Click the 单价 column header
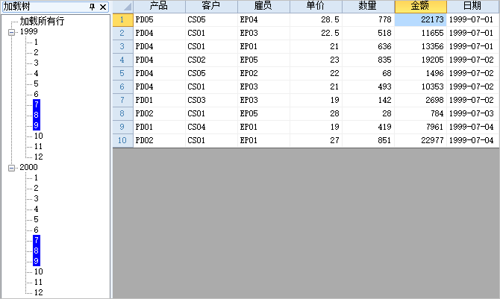The image size is (500, 299). [x=316, y=6]
